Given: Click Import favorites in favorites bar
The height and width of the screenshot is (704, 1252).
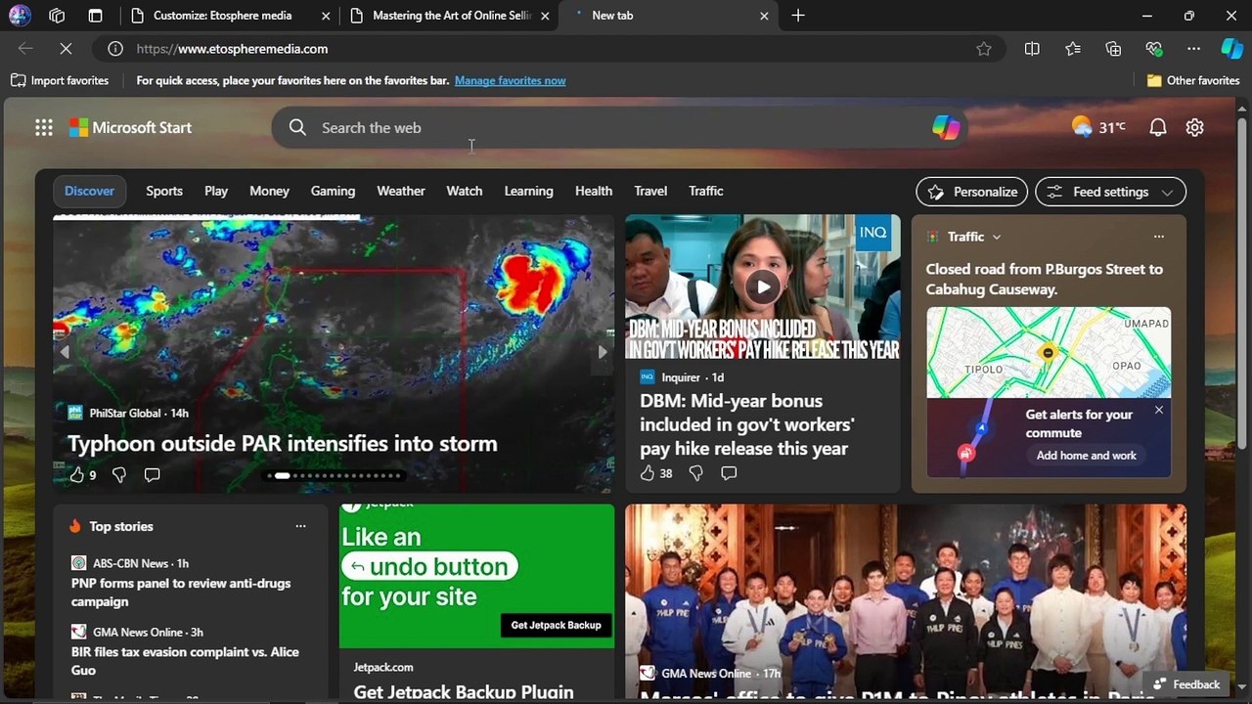Looking at the screenshot, I should coord(60,80).
